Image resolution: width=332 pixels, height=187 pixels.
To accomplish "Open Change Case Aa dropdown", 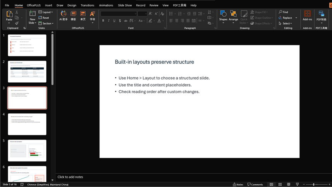I will point(141,20).
